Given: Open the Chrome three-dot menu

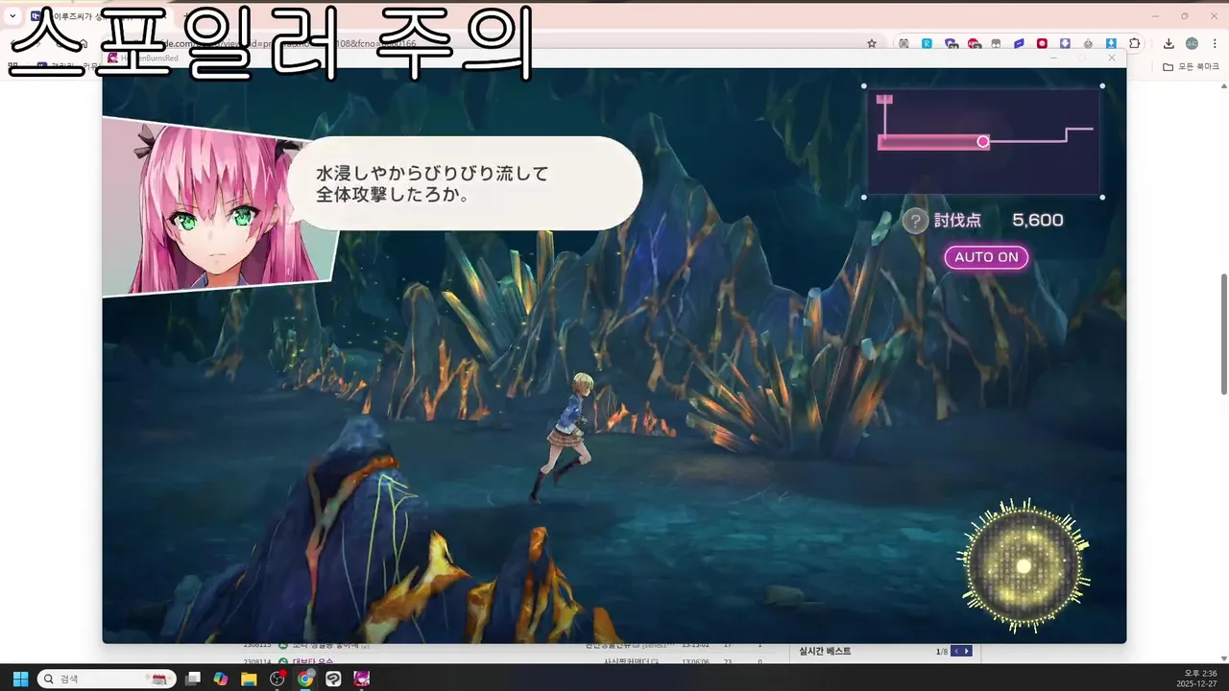Looking at the screenshot, I should click(x=1215, y=43).
